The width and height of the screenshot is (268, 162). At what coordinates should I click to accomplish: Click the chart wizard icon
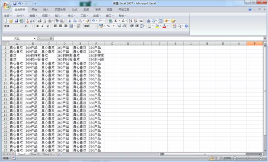pos(149,21)
